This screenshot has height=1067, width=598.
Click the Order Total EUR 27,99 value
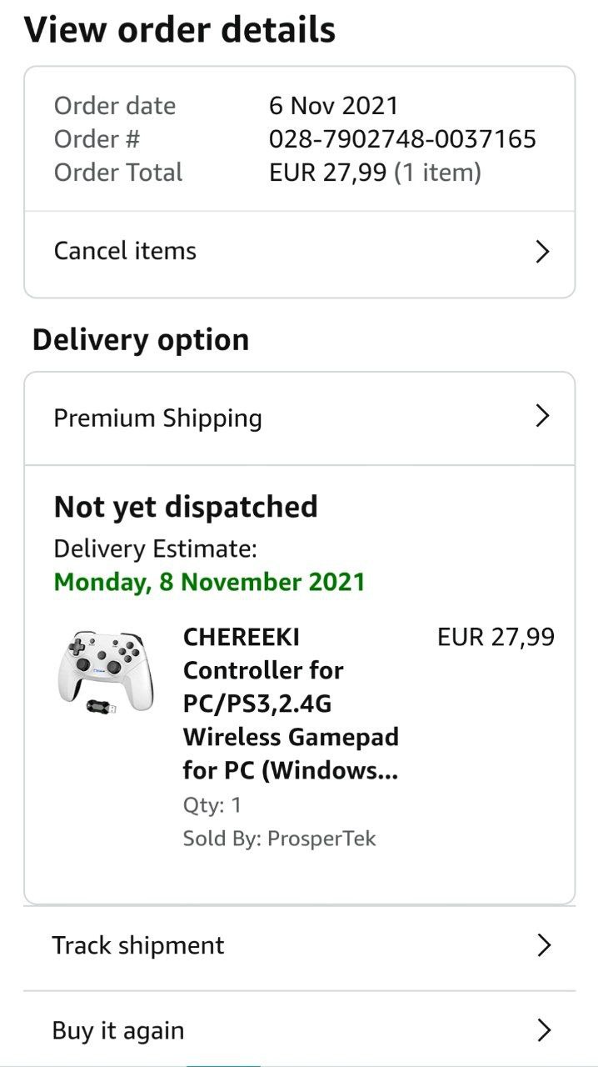pyautogui.click(x=328, y=173)
